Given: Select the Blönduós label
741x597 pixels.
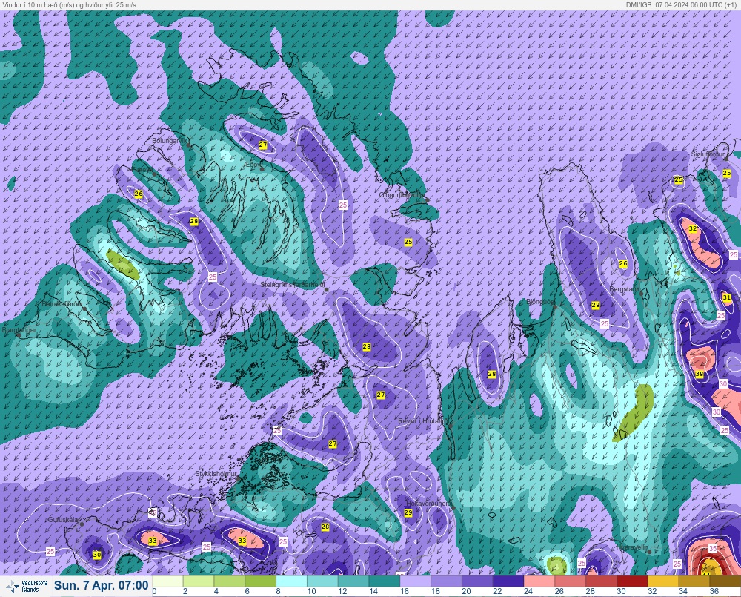Looking at the screenshot, I should pyautogui.click(x=541, y=301).
